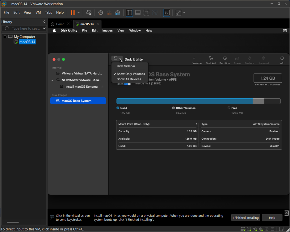
Task: Click the network adapter status icon
Action: tap(255, 229)
